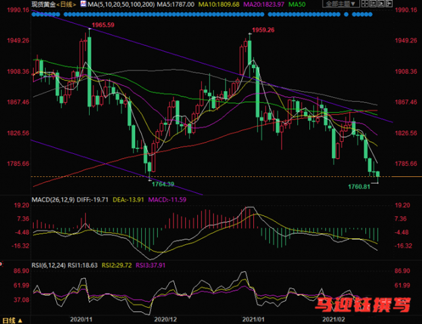The width and height of the screenshot is (422, 324).
Task: Click the MA indicator chart icon
Action: 84,4
